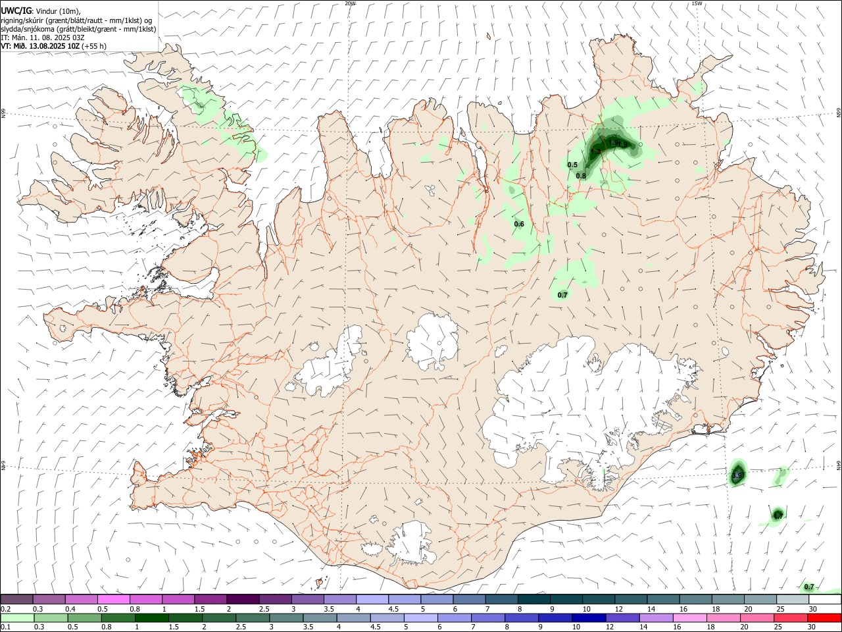Click the 20W longitude label at top
Screen dimensions: 842x632
(350, 3)
